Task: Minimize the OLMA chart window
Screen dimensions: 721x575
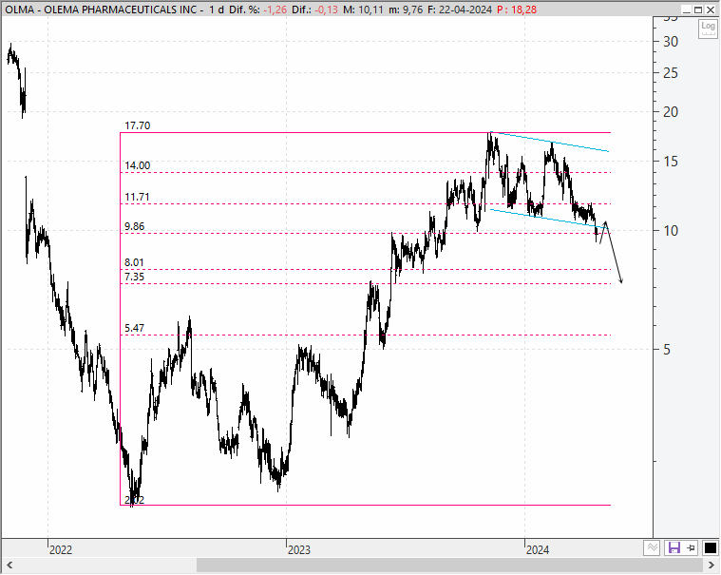Action: [686, 10]
